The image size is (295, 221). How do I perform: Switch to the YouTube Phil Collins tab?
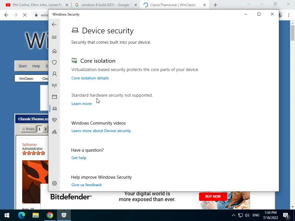point(37,5)
